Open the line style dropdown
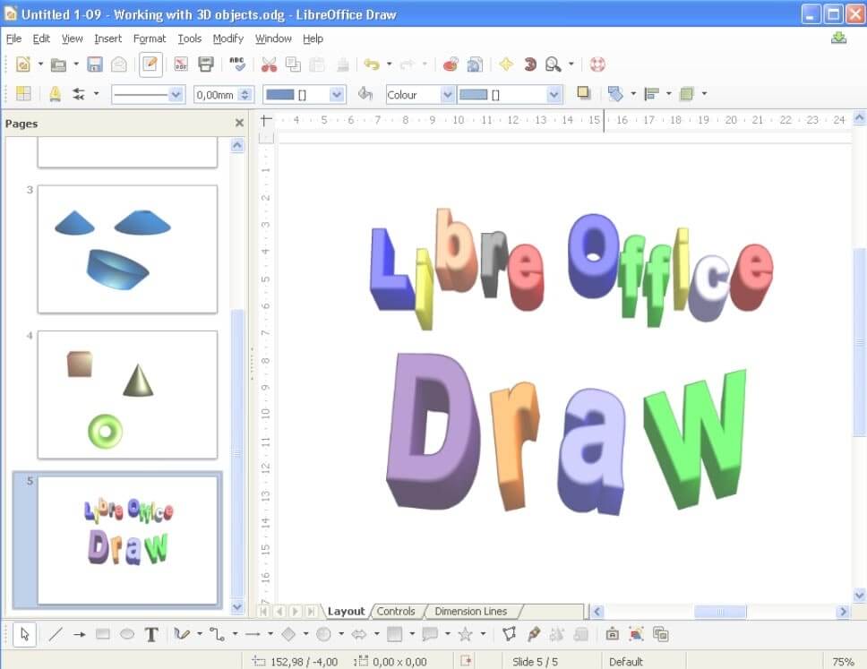 176,95
